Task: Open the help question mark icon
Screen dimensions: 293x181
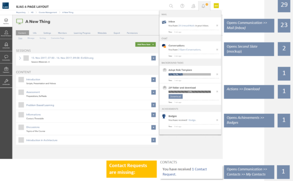Action: (x=182, y=6)
